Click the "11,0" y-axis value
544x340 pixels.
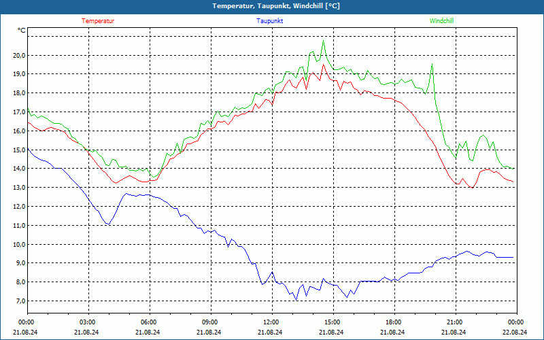(19, 225)
